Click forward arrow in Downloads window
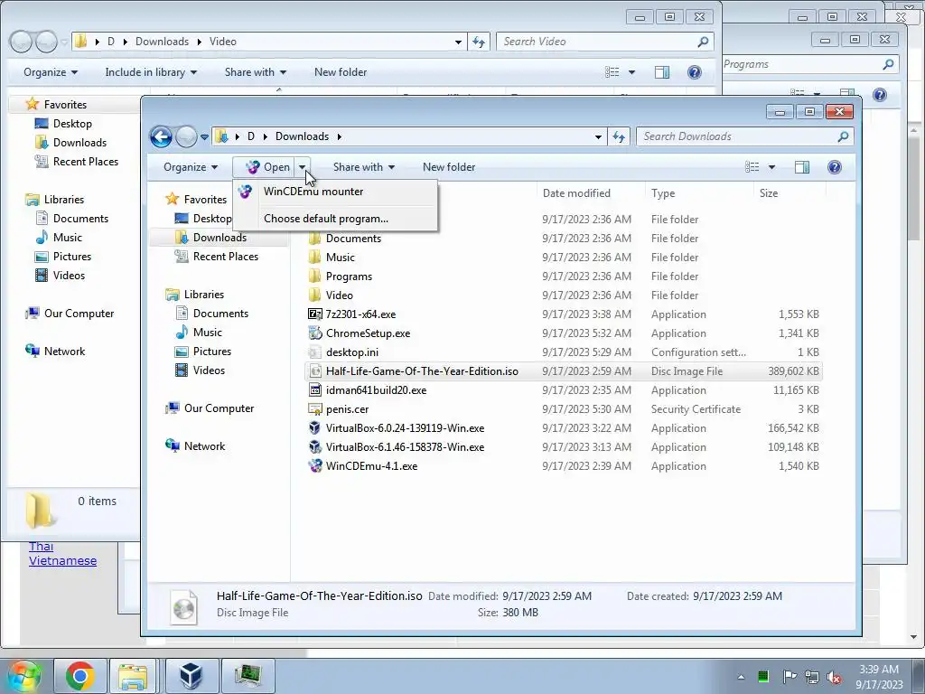925x694 pixels. [186, 137]
